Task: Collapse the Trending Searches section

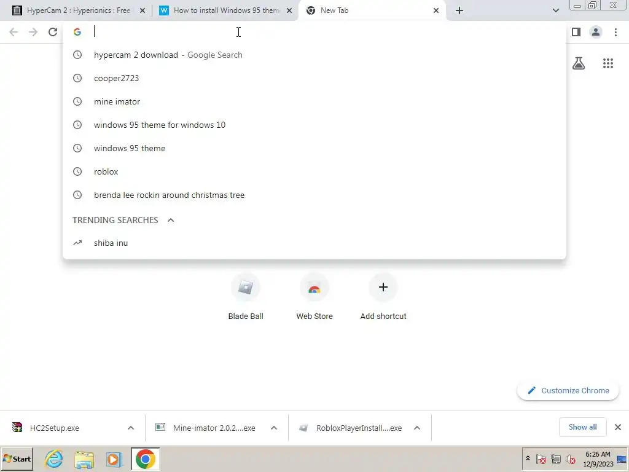Action: coord(171,220)
